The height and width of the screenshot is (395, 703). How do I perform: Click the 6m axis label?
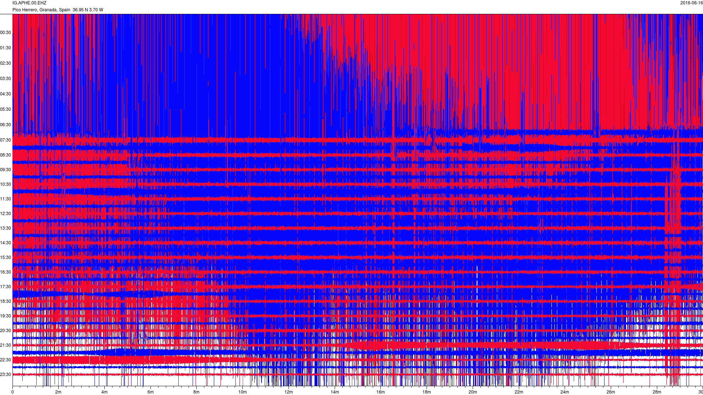coord(150,392)
